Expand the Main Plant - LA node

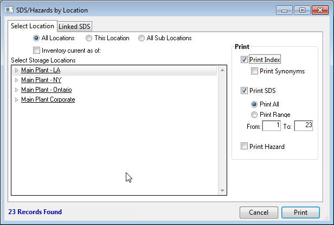[16, 70]
